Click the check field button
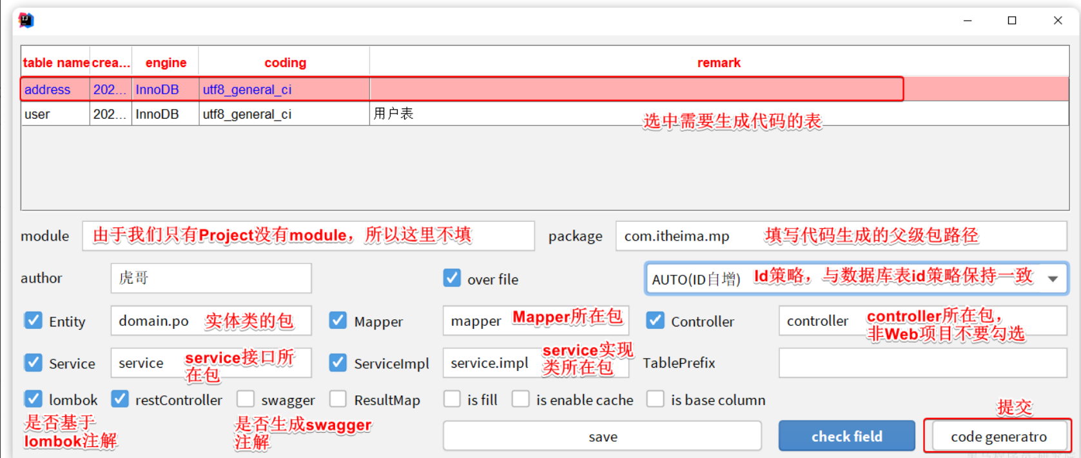The image size is (1081, 458). [846, 436]
